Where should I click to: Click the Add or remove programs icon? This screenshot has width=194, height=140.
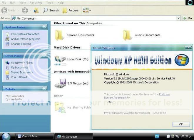7,39
